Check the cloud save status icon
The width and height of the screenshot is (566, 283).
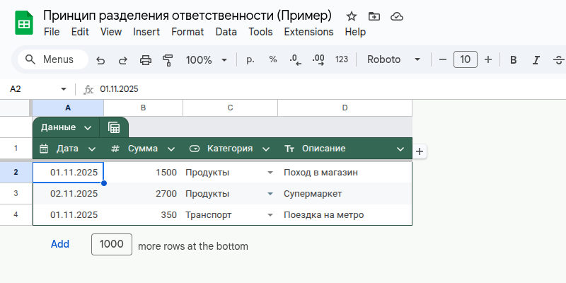point(397,16)
